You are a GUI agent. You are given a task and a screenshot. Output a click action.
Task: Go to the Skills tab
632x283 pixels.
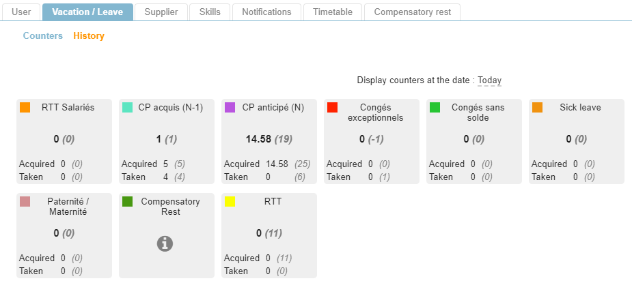click(210, 12)
